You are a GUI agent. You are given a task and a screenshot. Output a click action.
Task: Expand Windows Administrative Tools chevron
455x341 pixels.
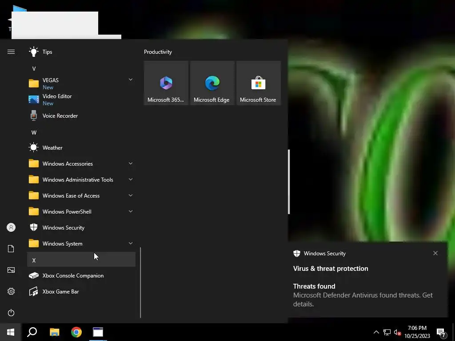click(131, 179)
